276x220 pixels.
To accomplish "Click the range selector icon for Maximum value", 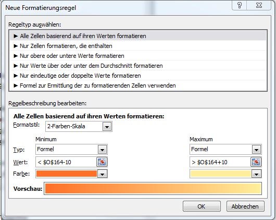I will click(x=256, y=162).
